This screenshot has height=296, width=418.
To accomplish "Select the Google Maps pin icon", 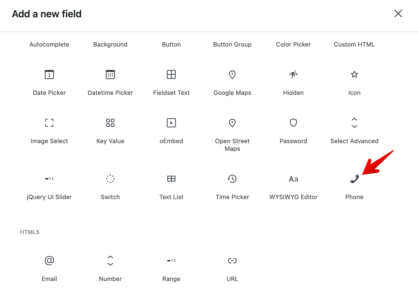I will (x=232, y=75).
